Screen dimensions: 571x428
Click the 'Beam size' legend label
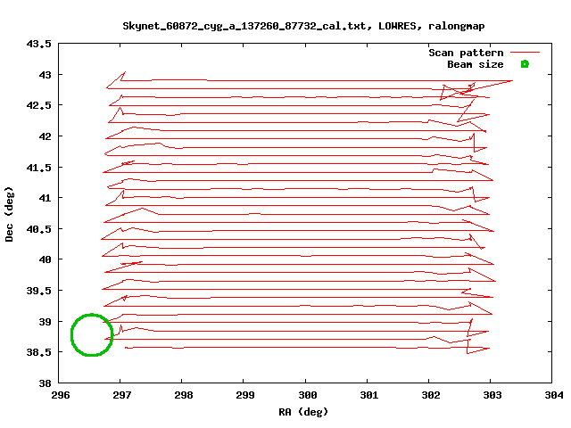[x=476, y=64]
